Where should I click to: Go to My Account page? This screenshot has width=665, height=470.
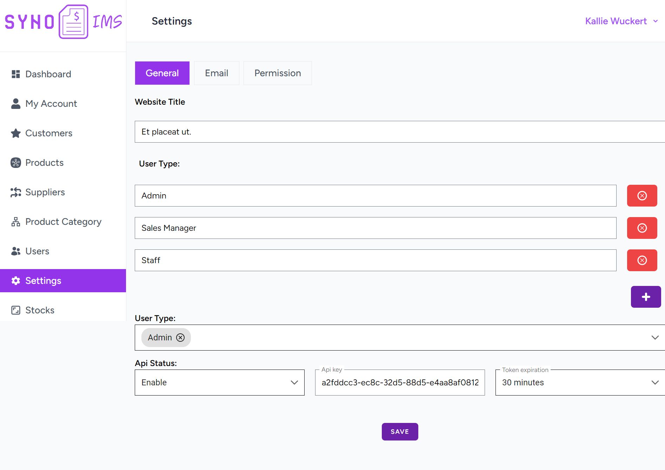pyautogui.click(x=51, y=104)
